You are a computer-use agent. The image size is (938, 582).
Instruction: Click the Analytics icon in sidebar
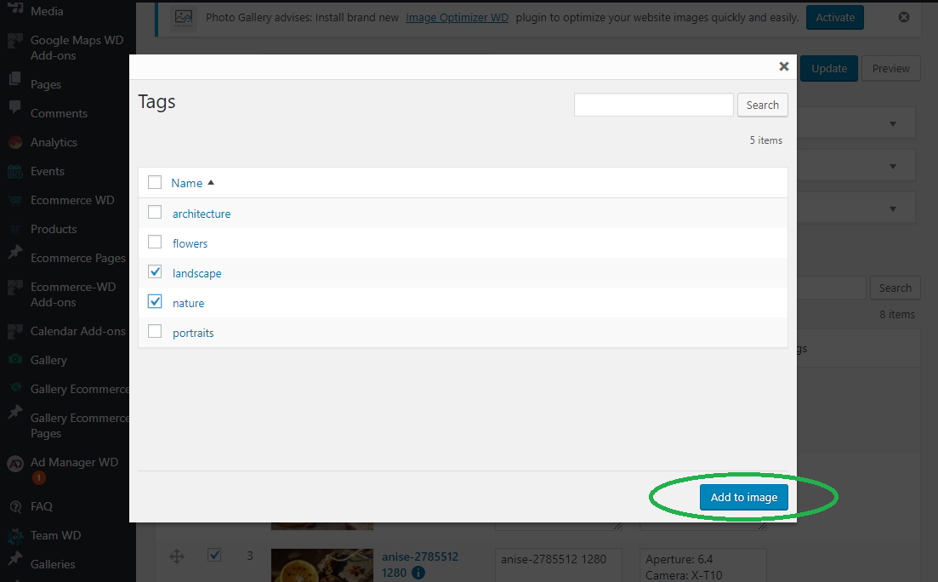pyautogui.click(x=15, y=142)
